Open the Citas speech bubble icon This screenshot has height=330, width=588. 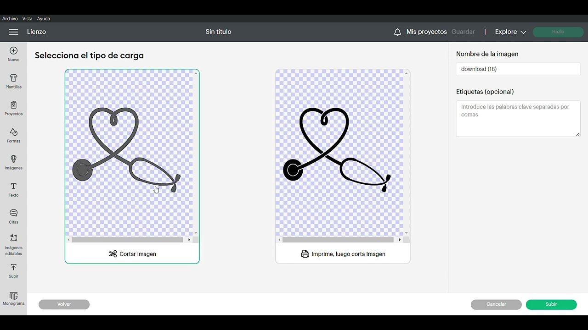coord(13,213)
